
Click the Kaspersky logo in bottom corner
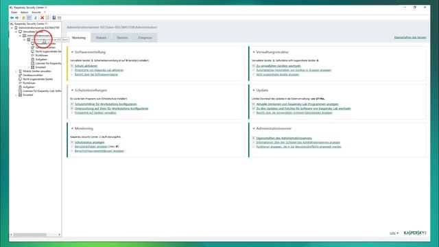415,233
